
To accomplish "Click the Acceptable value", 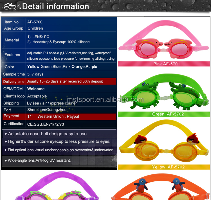I will point(37,96).
